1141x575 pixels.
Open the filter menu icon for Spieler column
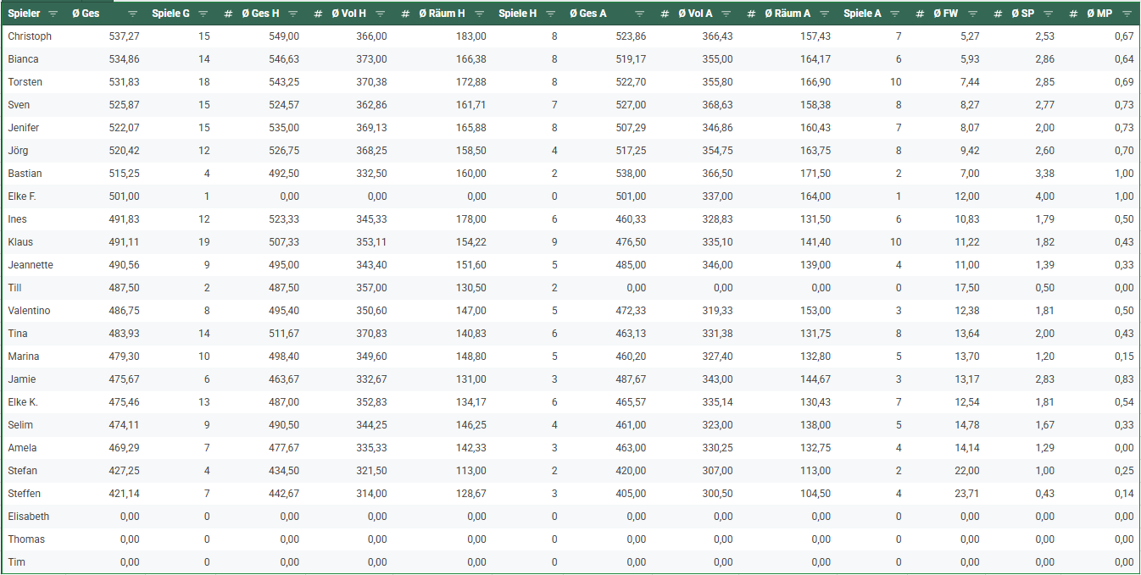(53, 14)
